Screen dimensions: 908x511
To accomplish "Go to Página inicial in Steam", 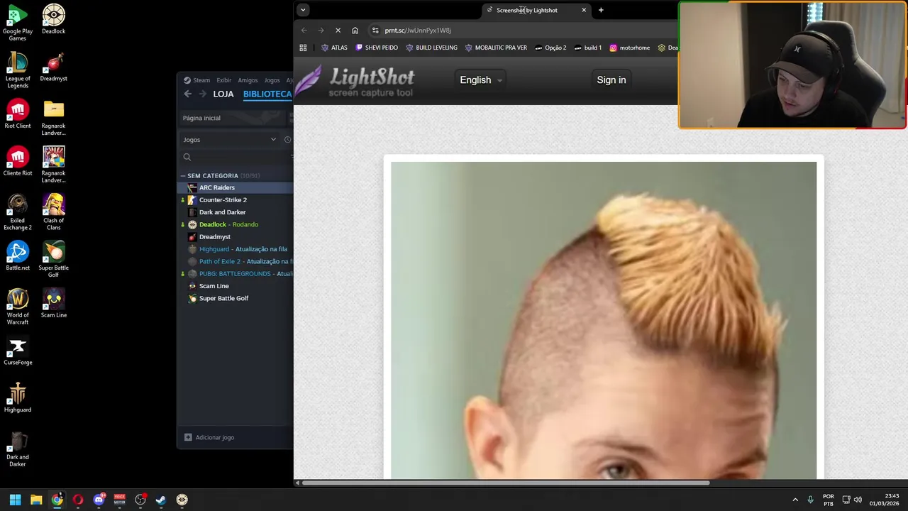I will 201,118.
